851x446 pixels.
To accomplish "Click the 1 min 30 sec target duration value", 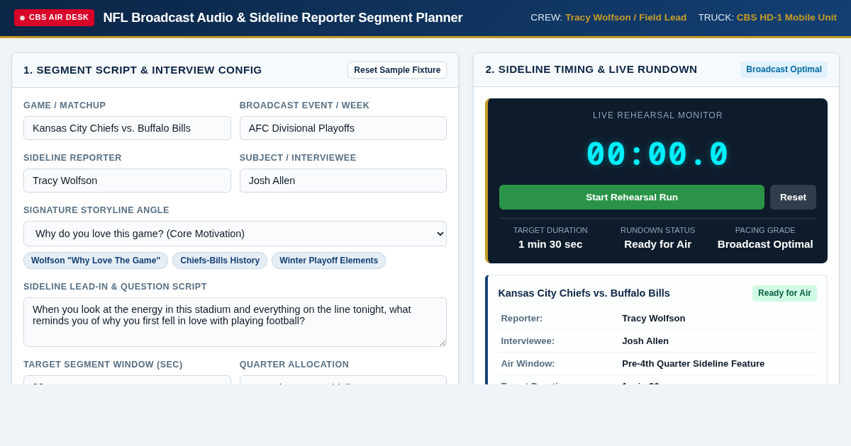I will pos(550,244).
